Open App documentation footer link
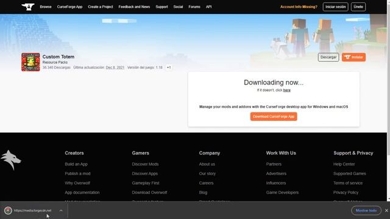The image size is (390, 219). pos(82,192)
